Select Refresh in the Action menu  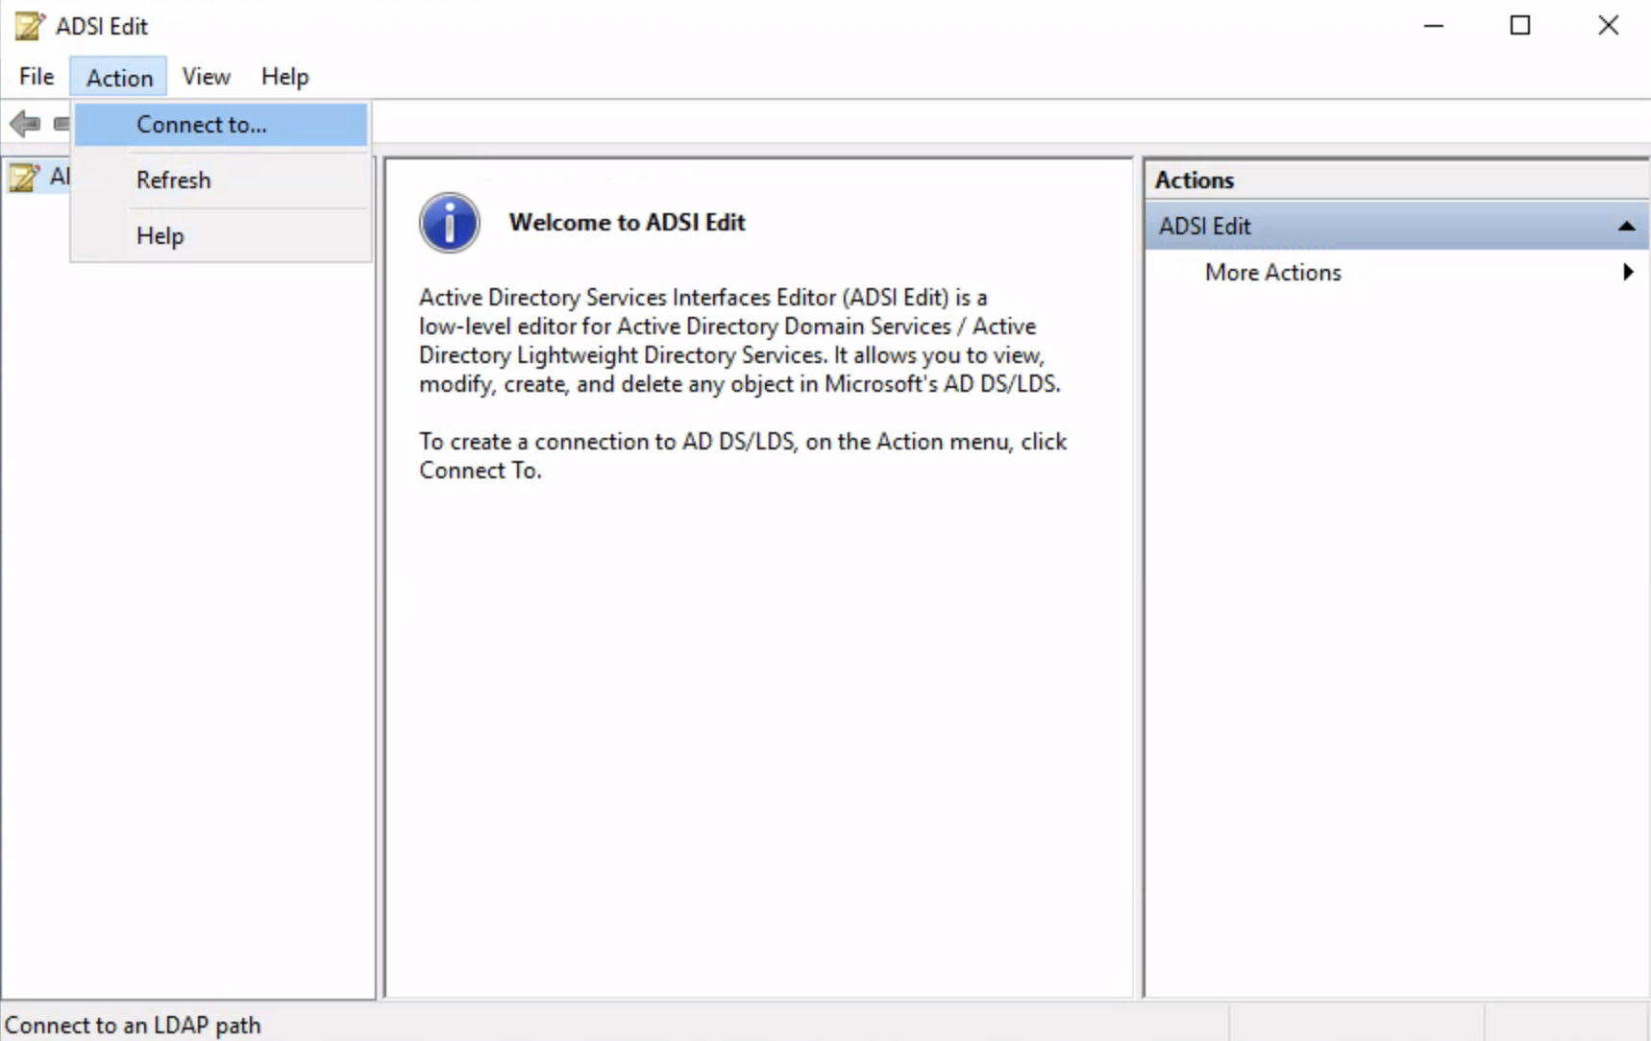click(x=173, y=181)
